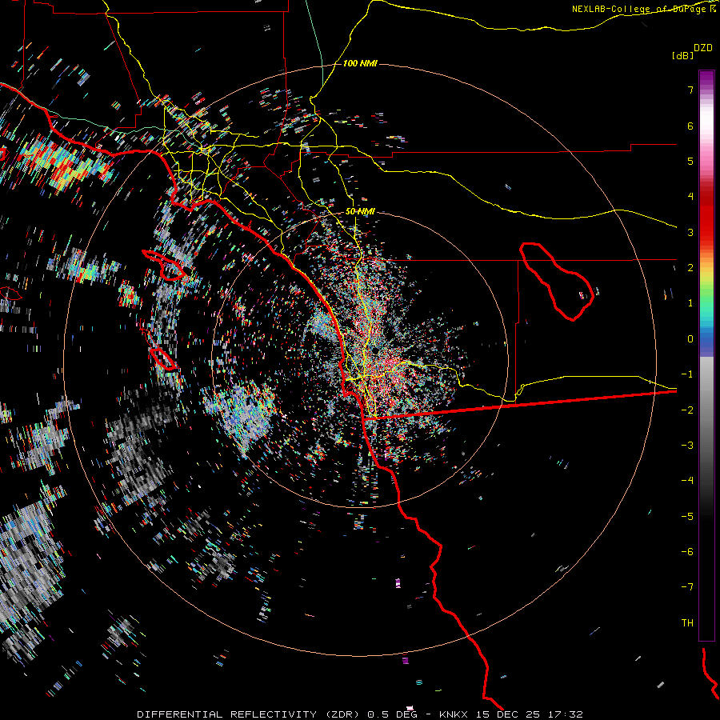Select the -3 dB label on legend
The height and width of the screenshot is (720, 720).
pos(687,445)
